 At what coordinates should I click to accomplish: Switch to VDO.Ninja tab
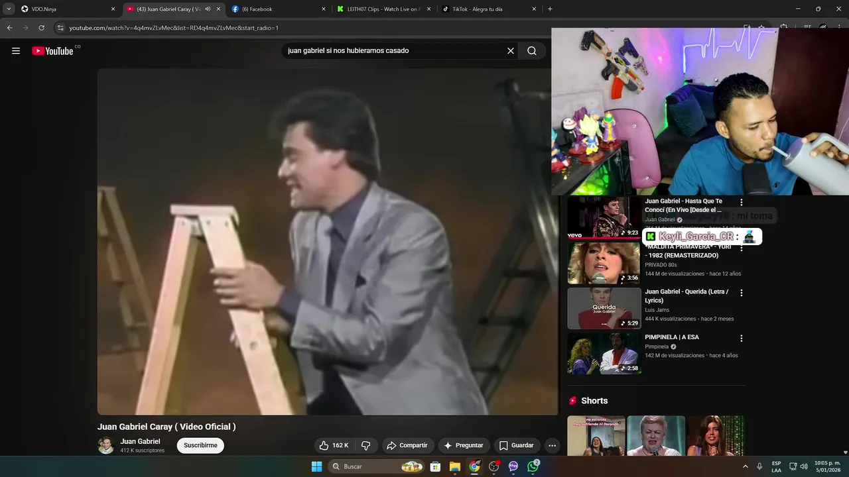(63, 9)
